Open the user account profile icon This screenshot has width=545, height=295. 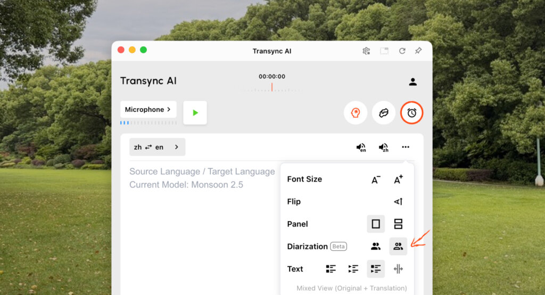[412, 82]
